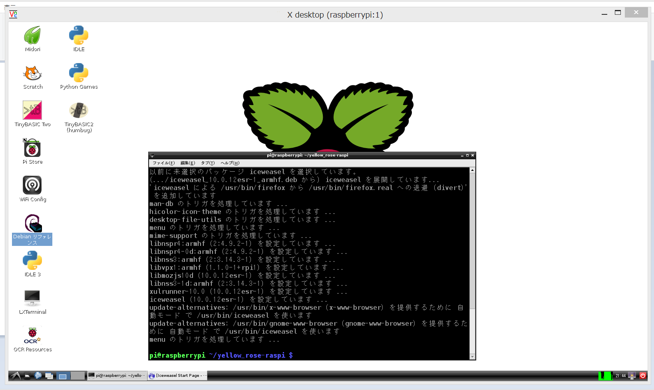Activate the Iceweasel Start Page taskbar button
Viewport: 654px width, 390px height.
click(178, 376)
